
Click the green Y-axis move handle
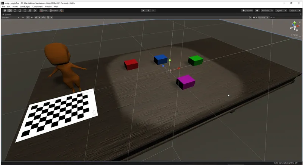tap(170, 60)
